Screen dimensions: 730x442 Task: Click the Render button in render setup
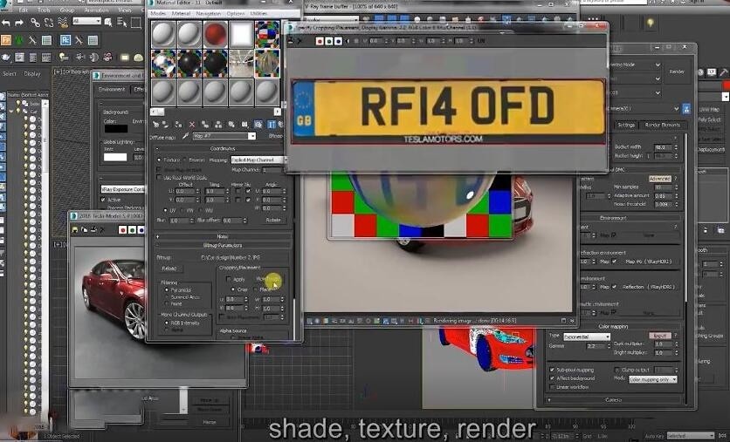[677, 71]
